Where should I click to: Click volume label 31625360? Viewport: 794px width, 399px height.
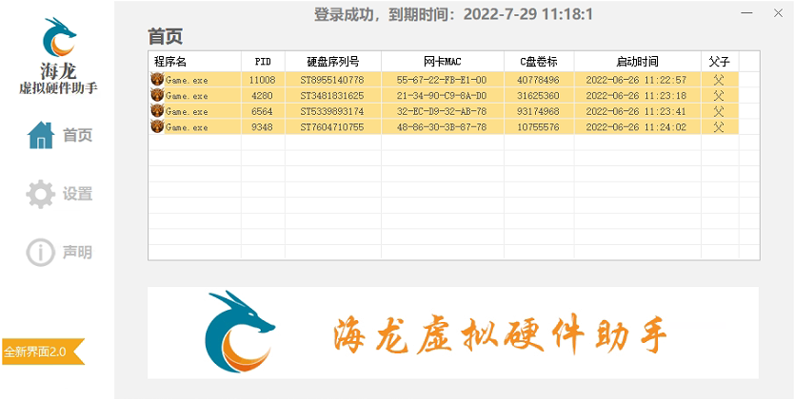(538, 95)
